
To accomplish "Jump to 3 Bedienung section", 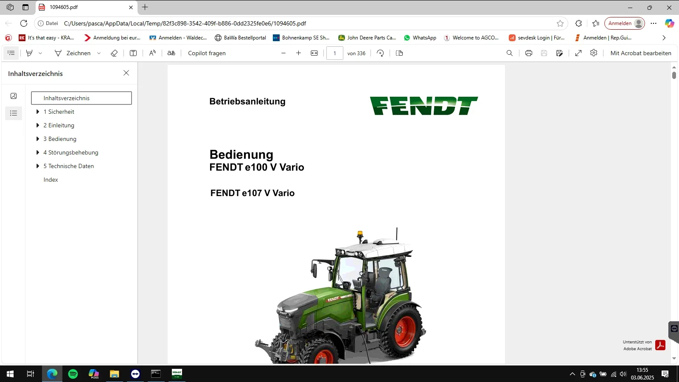I will point(60,139).
